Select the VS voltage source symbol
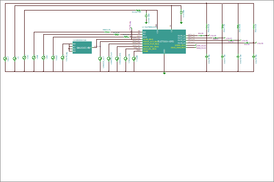The height and width of the screenshot is (182, 274). point(15,59)
